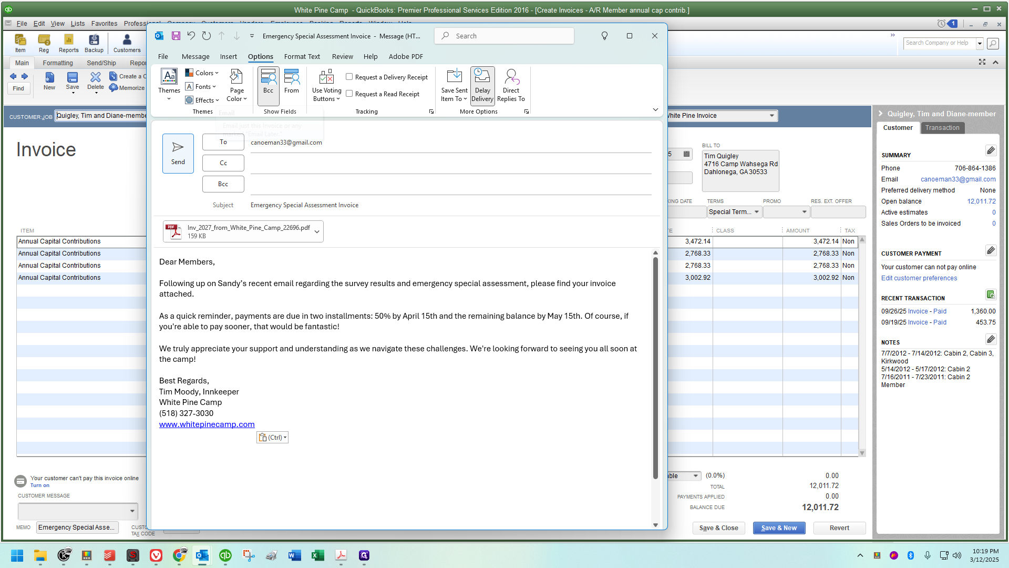Edit the Notes section pencil icon
Viewport: 1009px width, 568px height.
coord(991,339)
